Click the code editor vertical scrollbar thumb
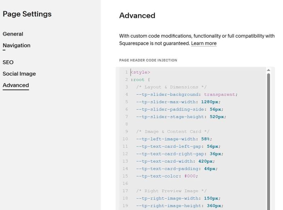The image size is (283, 210). pos(268,138)
